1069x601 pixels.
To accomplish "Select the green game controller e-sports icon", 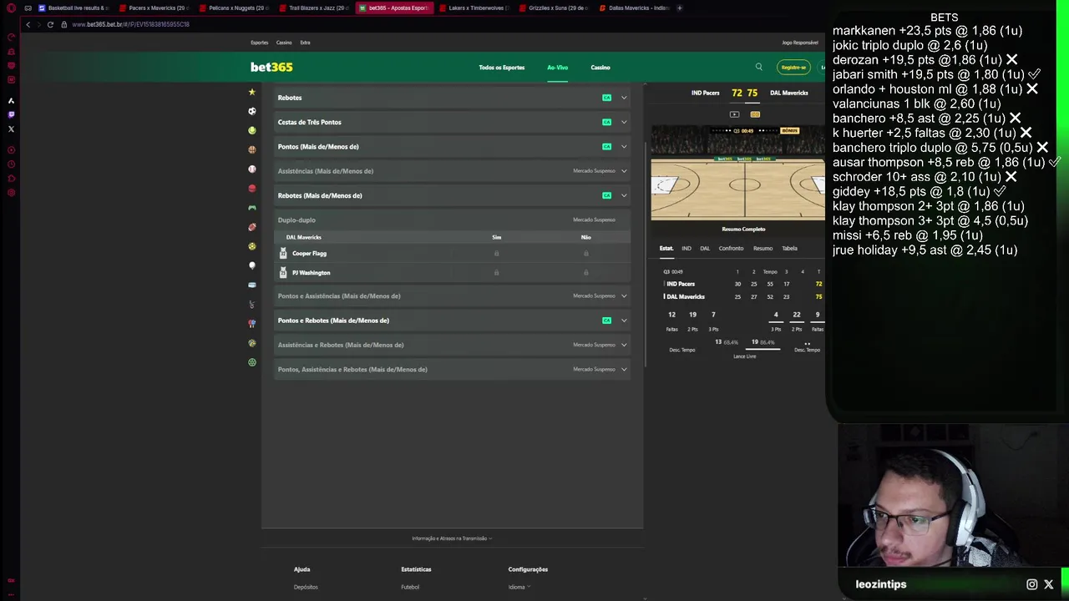I will (x=252, y=208).
